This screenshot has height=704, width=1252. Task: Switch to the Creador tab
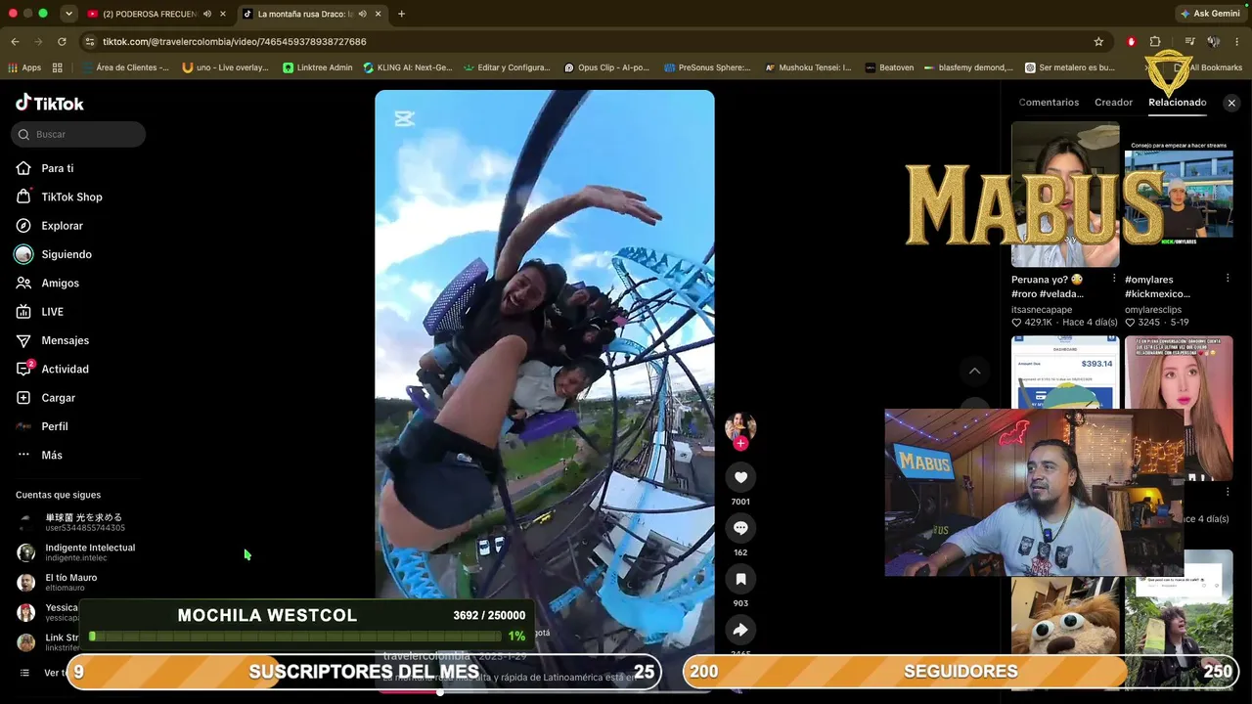click(x=1113, y=103)
